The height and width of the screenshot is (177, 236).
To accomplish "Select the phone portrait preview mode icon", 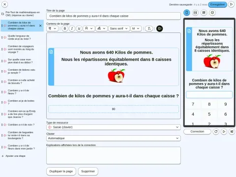I will [x=187, y=13].
